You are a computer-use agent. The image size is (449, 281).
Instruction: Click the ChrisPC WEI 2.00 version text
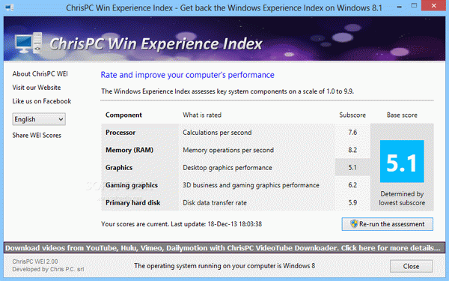pos(35,262)
